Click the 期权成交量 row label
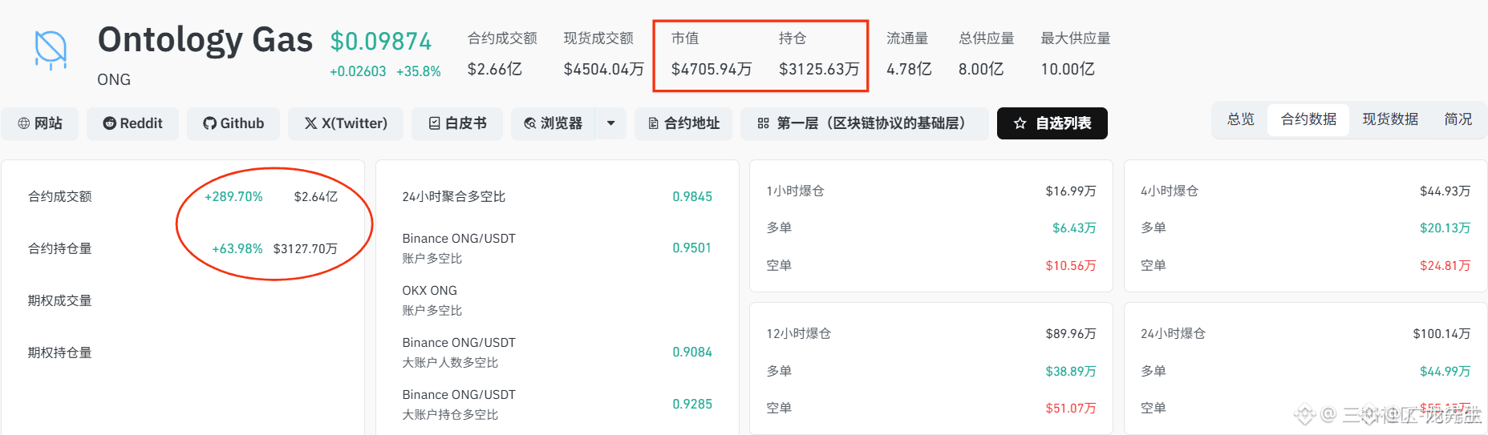The height and width of the screenshot is (435, 1488). 60,301
